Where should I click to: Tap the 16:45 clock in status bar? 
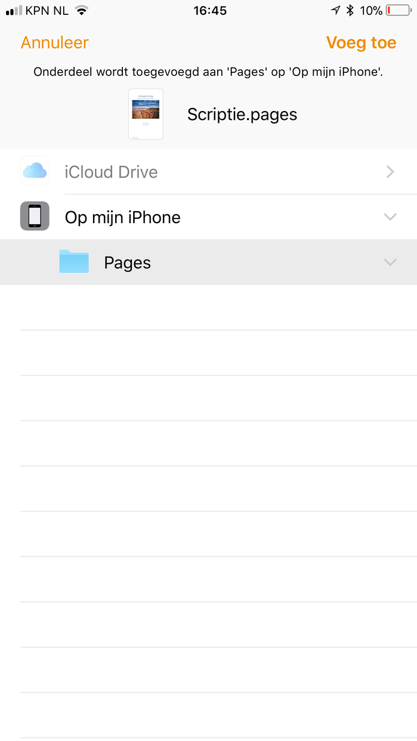click(x=210, y=10)
